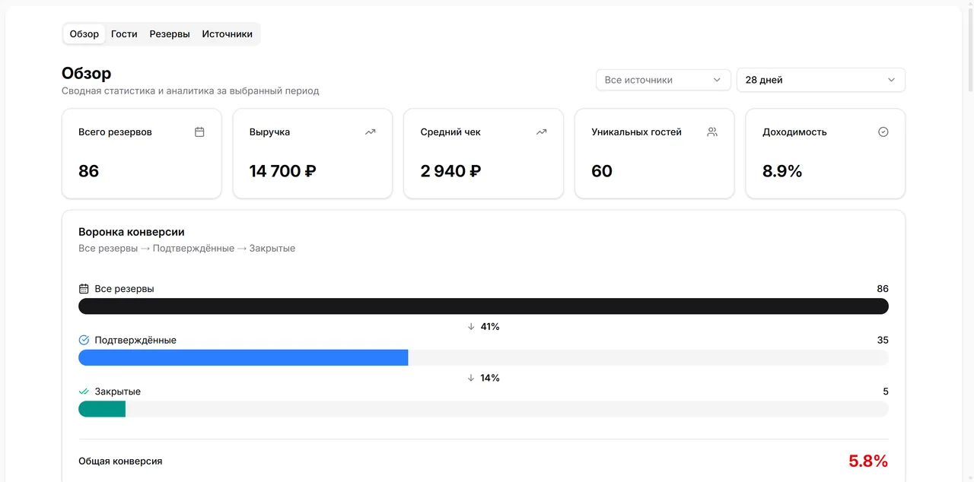Click the 14 700 ₽ revenue value
Viewport: 974px width, 482px height.
tap(282, 171)
